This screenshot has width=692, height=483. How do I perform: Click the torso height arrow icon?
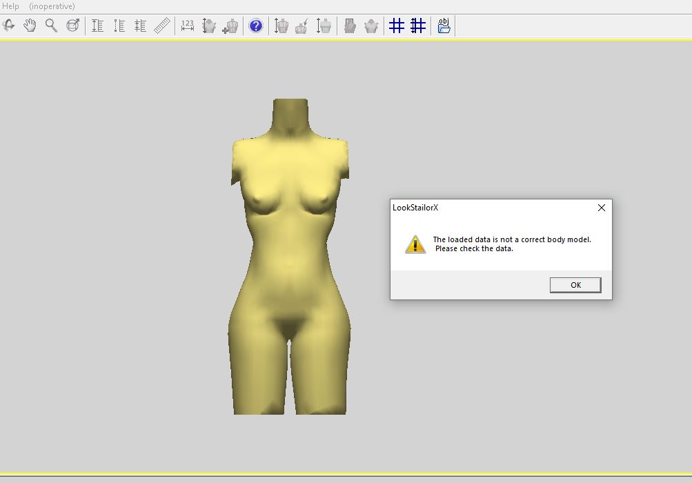(209, 26)
